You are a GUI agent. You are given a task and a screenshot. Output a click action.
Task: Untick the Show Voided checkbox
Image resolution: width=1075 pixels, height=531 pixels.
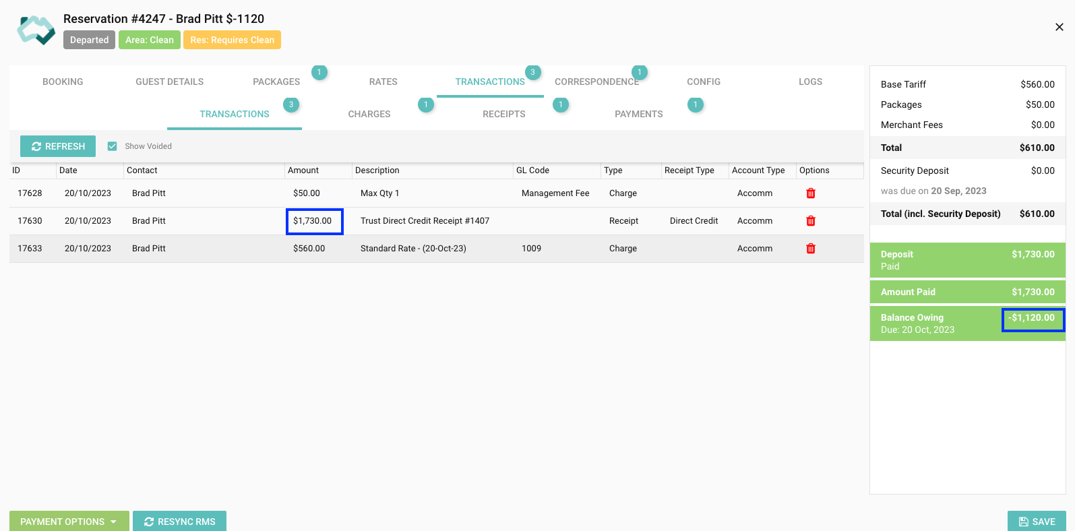click(113, 146)
